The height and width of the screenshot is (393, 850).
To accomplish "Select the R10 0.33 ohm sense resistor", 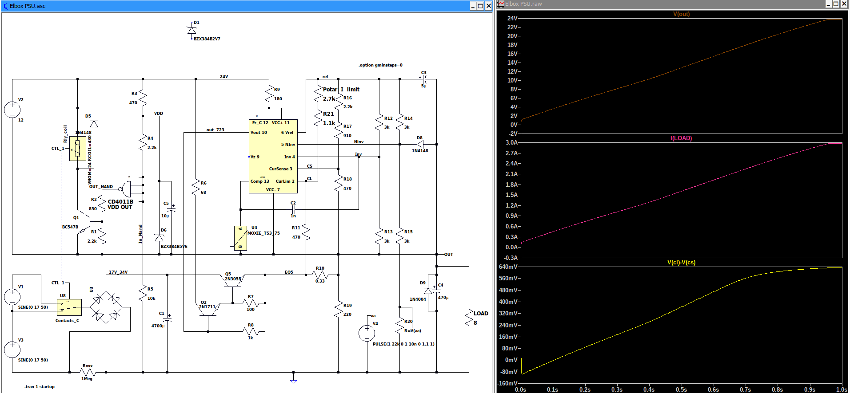I will (x=320, y=275).
